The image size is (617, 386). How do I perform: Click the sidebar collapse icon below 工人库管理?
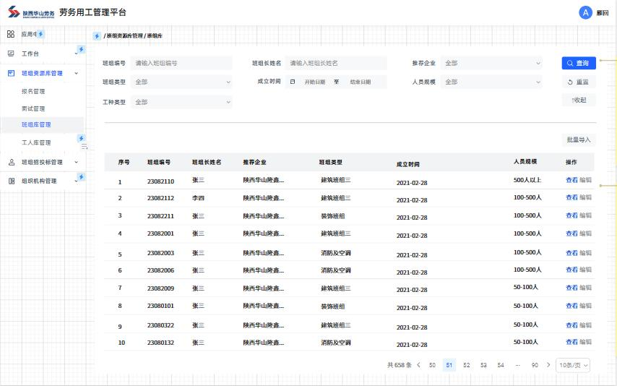click(84, 146)
